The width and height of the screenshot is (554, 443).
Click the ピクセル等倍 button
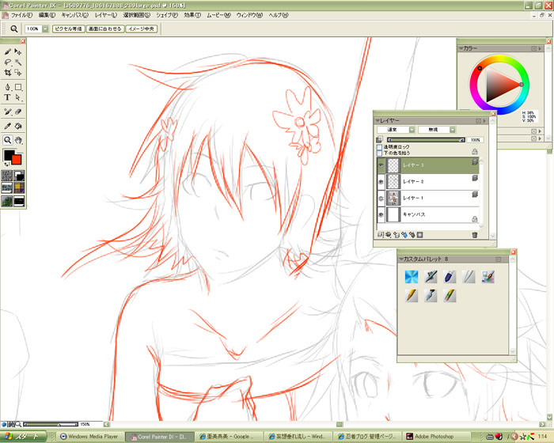pyautogui.click(x=69, y=28)
